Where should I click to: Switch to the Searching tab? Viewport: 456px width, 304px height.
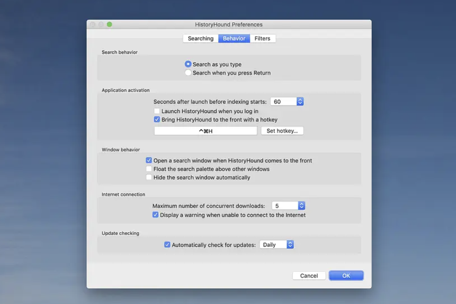click(200, 38)
